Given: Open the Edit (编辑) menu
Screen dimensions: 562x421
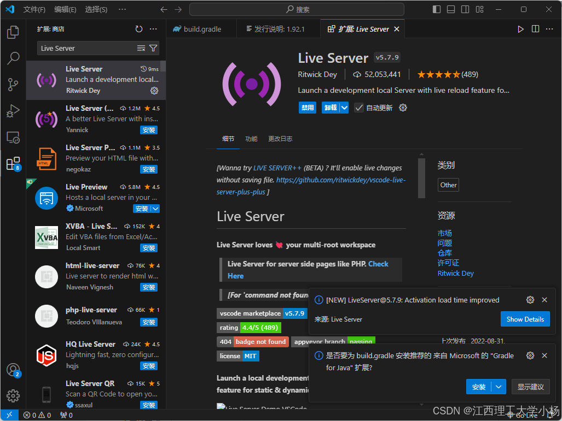Looking at the screenshot, I should click(x=65, y=9).
